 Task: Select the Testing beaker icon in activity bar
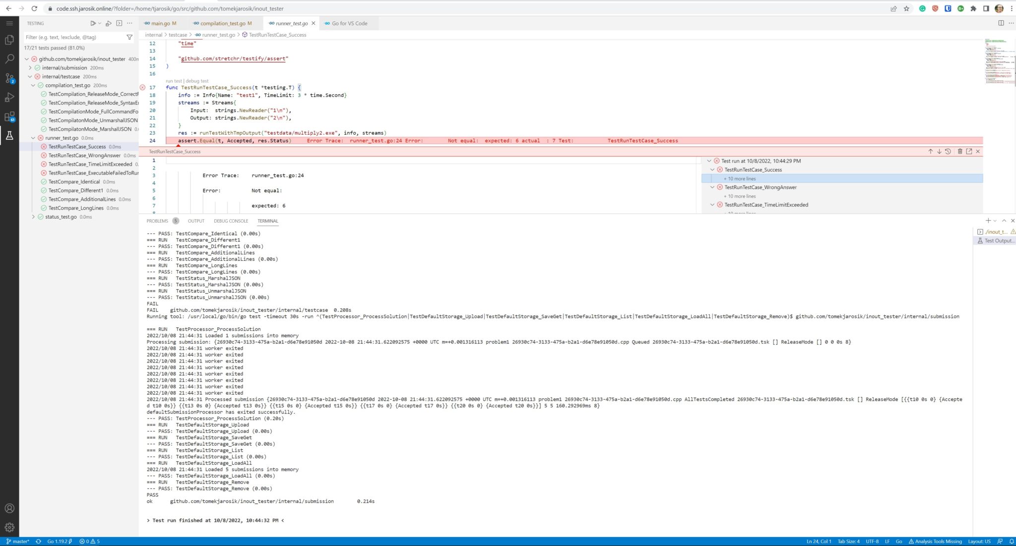point(9,135)
